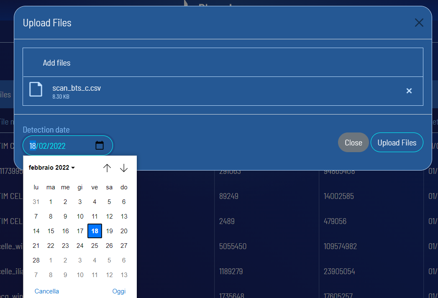The image size is (438, 298).
Task: Select February 28 in the calendar
Action: pos(36,260)
